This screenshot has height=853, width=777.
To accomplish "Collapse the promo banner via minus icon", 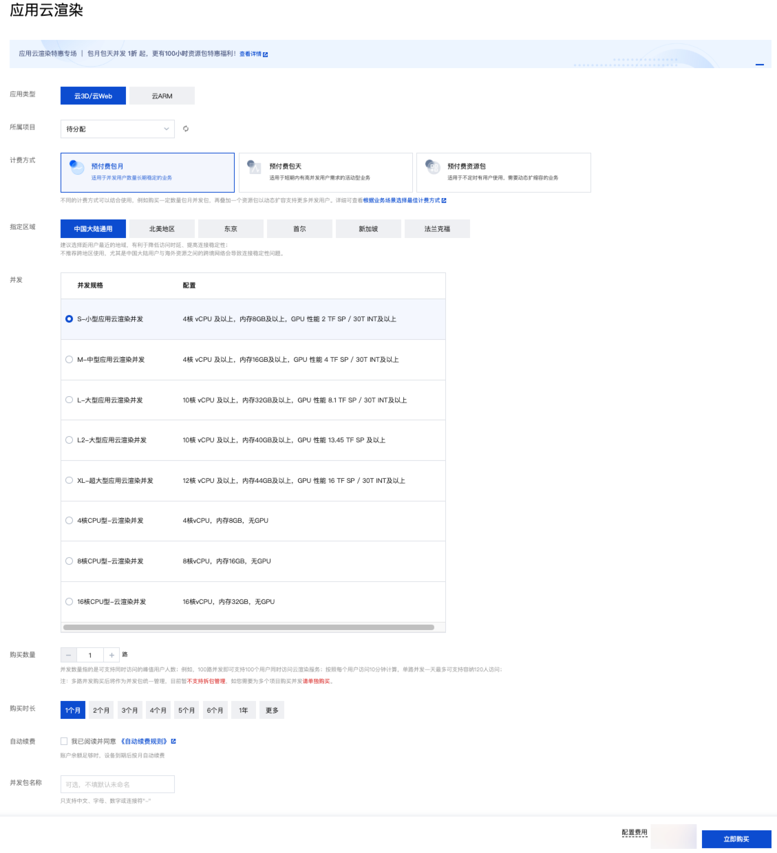I will (760, 65).
